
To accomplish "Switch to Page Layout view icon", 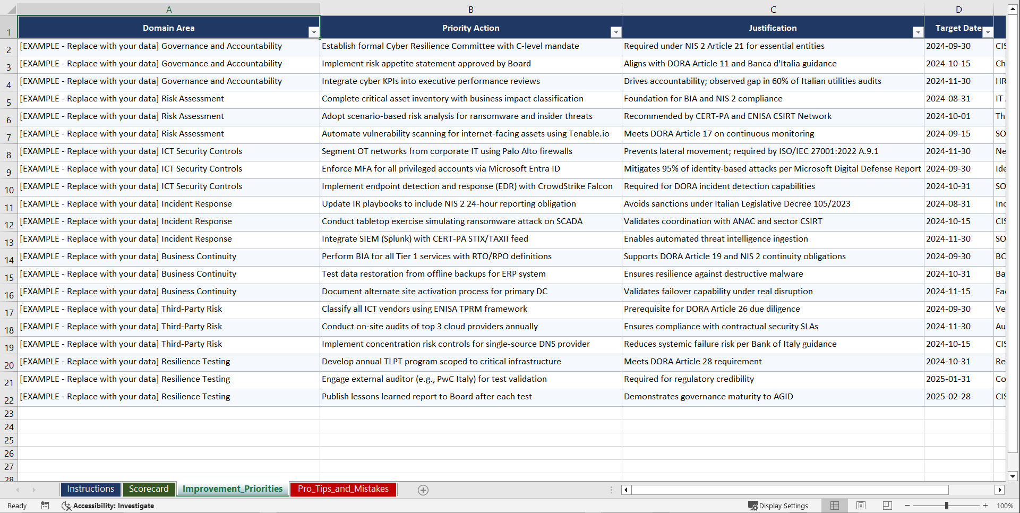I will 861,506.
